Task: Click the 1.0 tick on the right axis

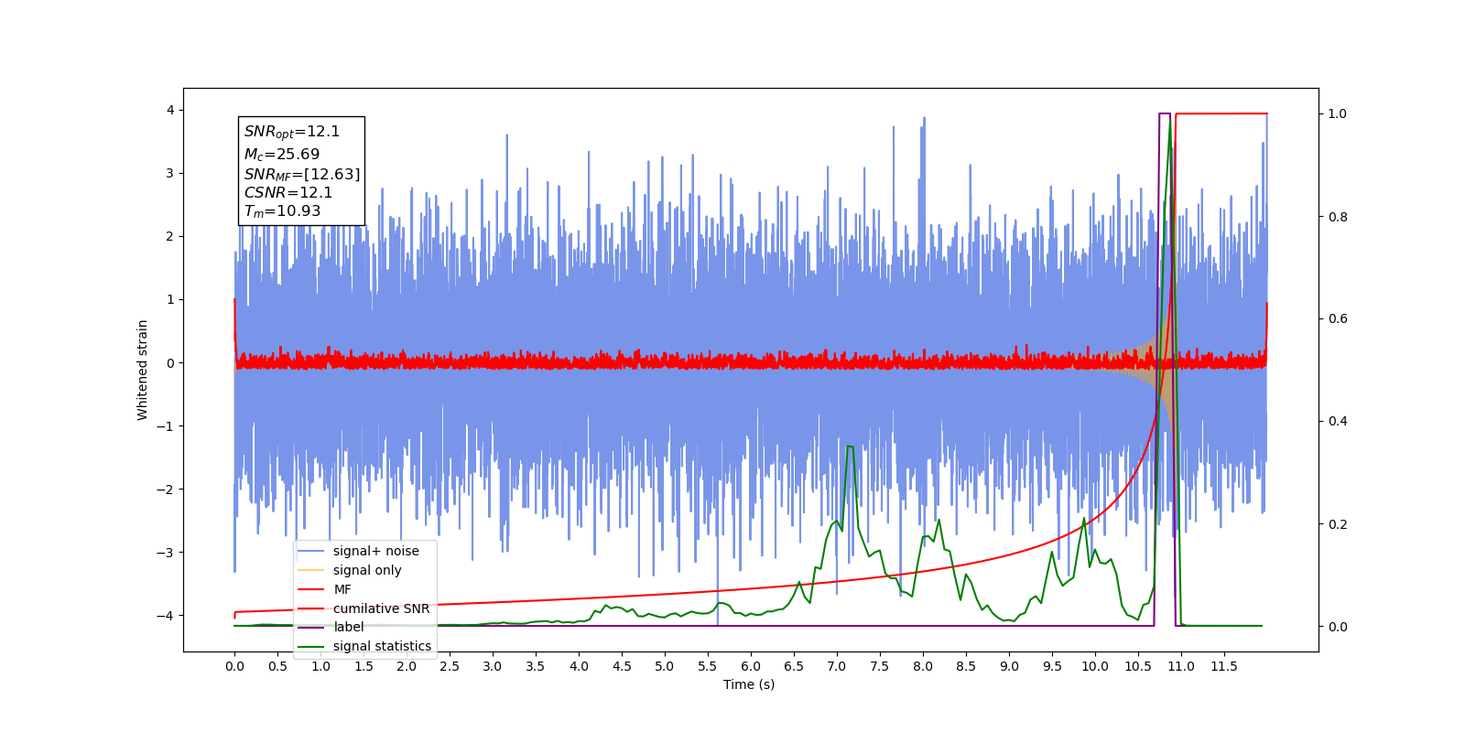Action: (x=1338, y=113)
